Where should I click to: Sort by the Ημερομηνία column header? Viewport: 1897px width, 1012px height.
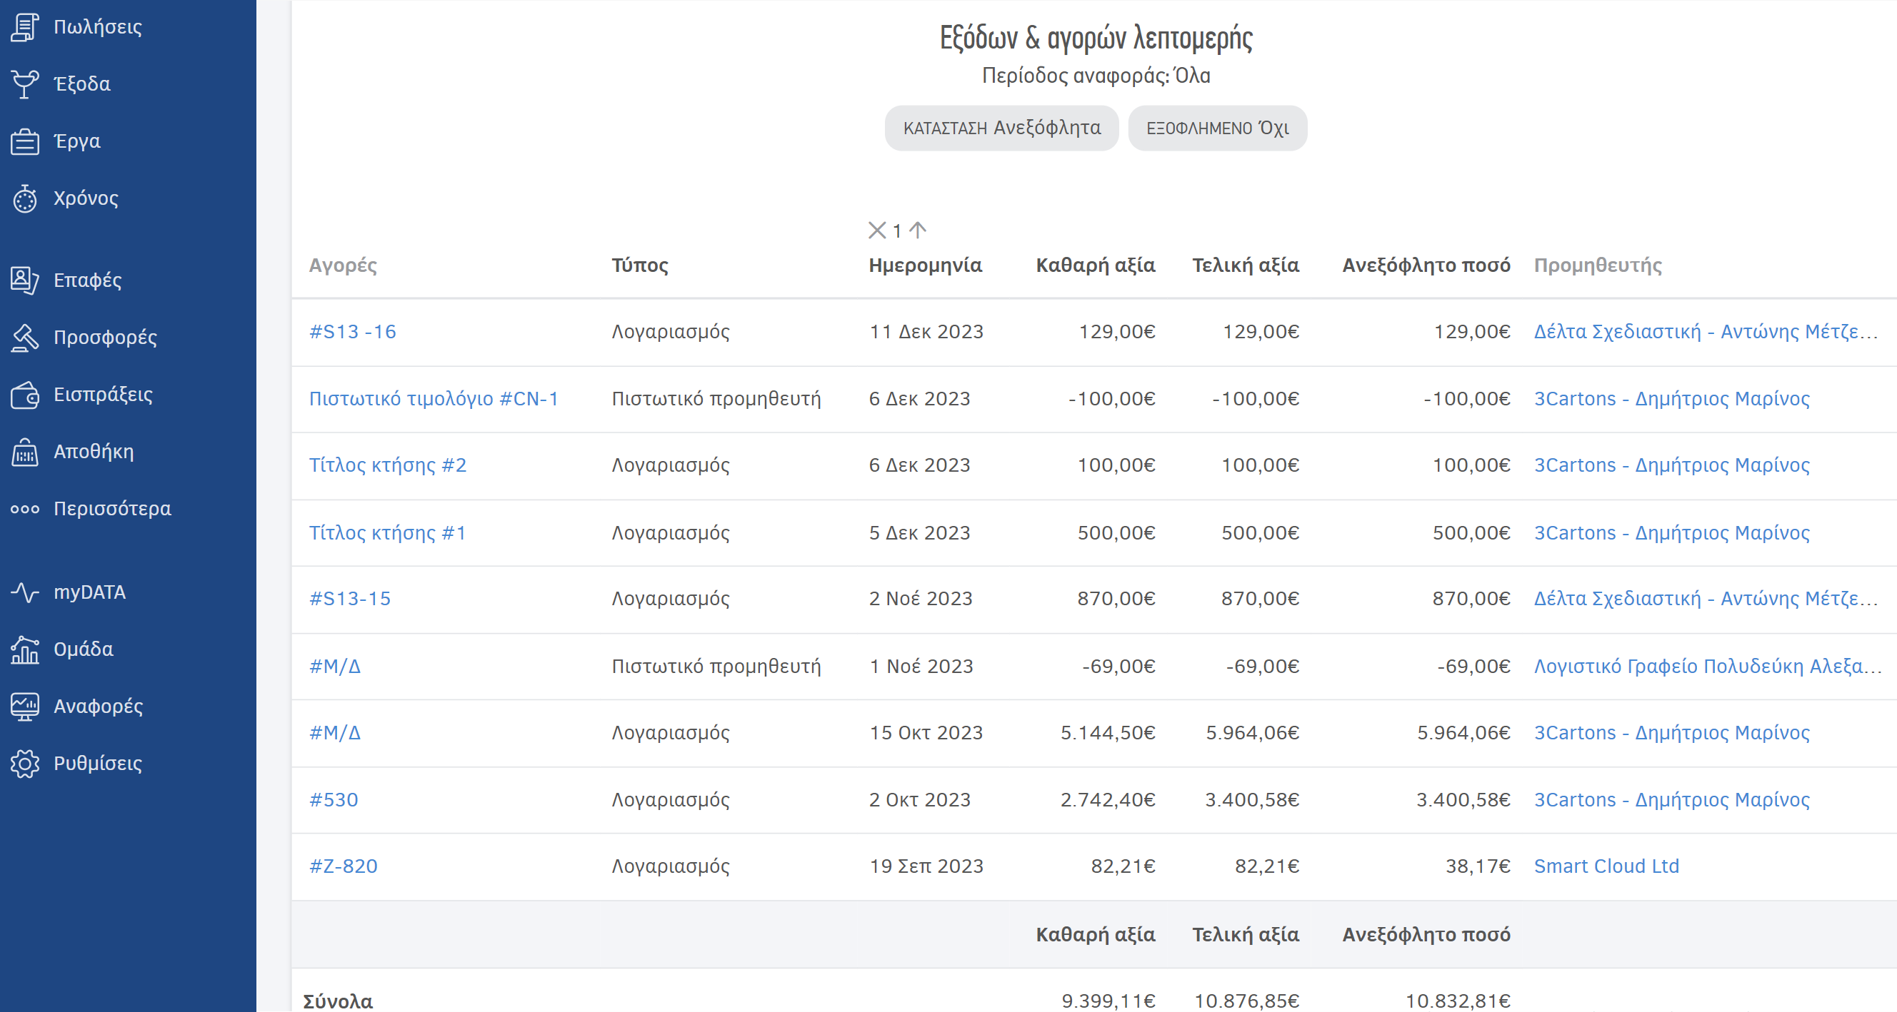coord(925,265)
